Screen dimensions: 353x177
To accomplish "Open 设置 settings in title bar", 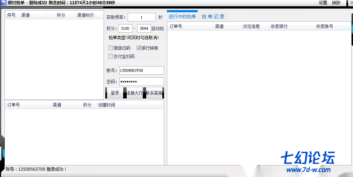I will coord(323,3).
